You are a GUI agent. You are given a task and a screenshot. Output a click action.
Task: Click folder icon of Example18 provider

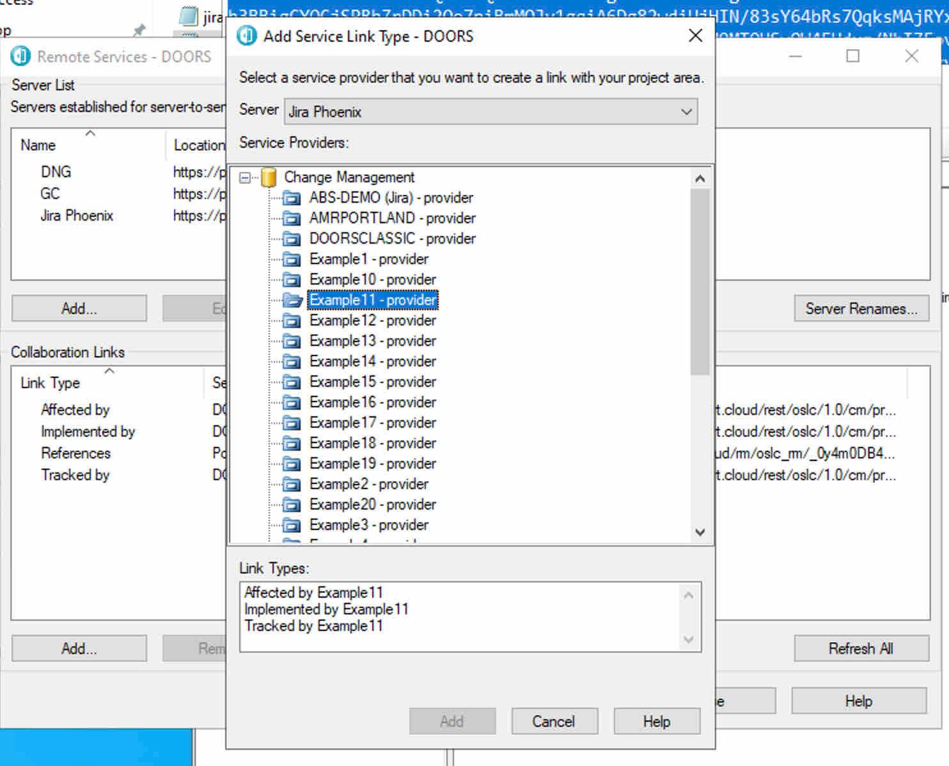(x=292, y=444)
